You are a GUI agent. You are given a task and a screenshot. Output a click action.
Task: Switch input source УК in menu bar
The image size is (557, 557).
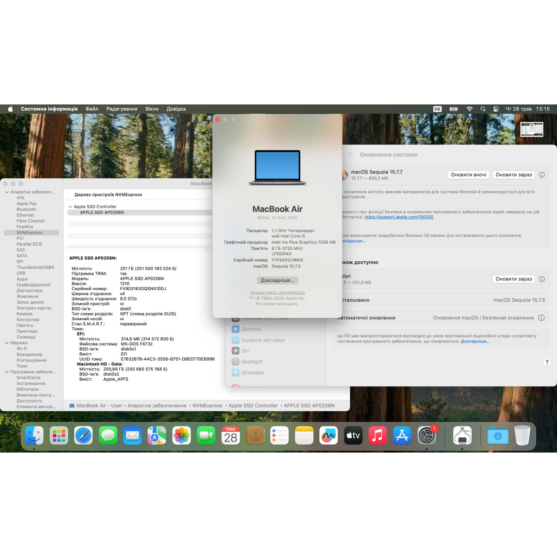click(437, 109)
